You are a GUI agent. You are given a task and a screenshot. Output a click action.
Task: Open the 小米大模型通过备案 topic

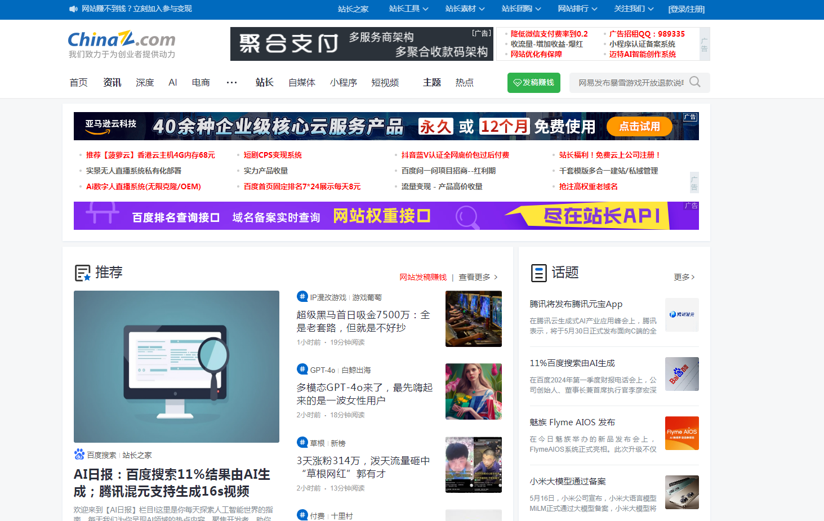[x=568, y=482]
